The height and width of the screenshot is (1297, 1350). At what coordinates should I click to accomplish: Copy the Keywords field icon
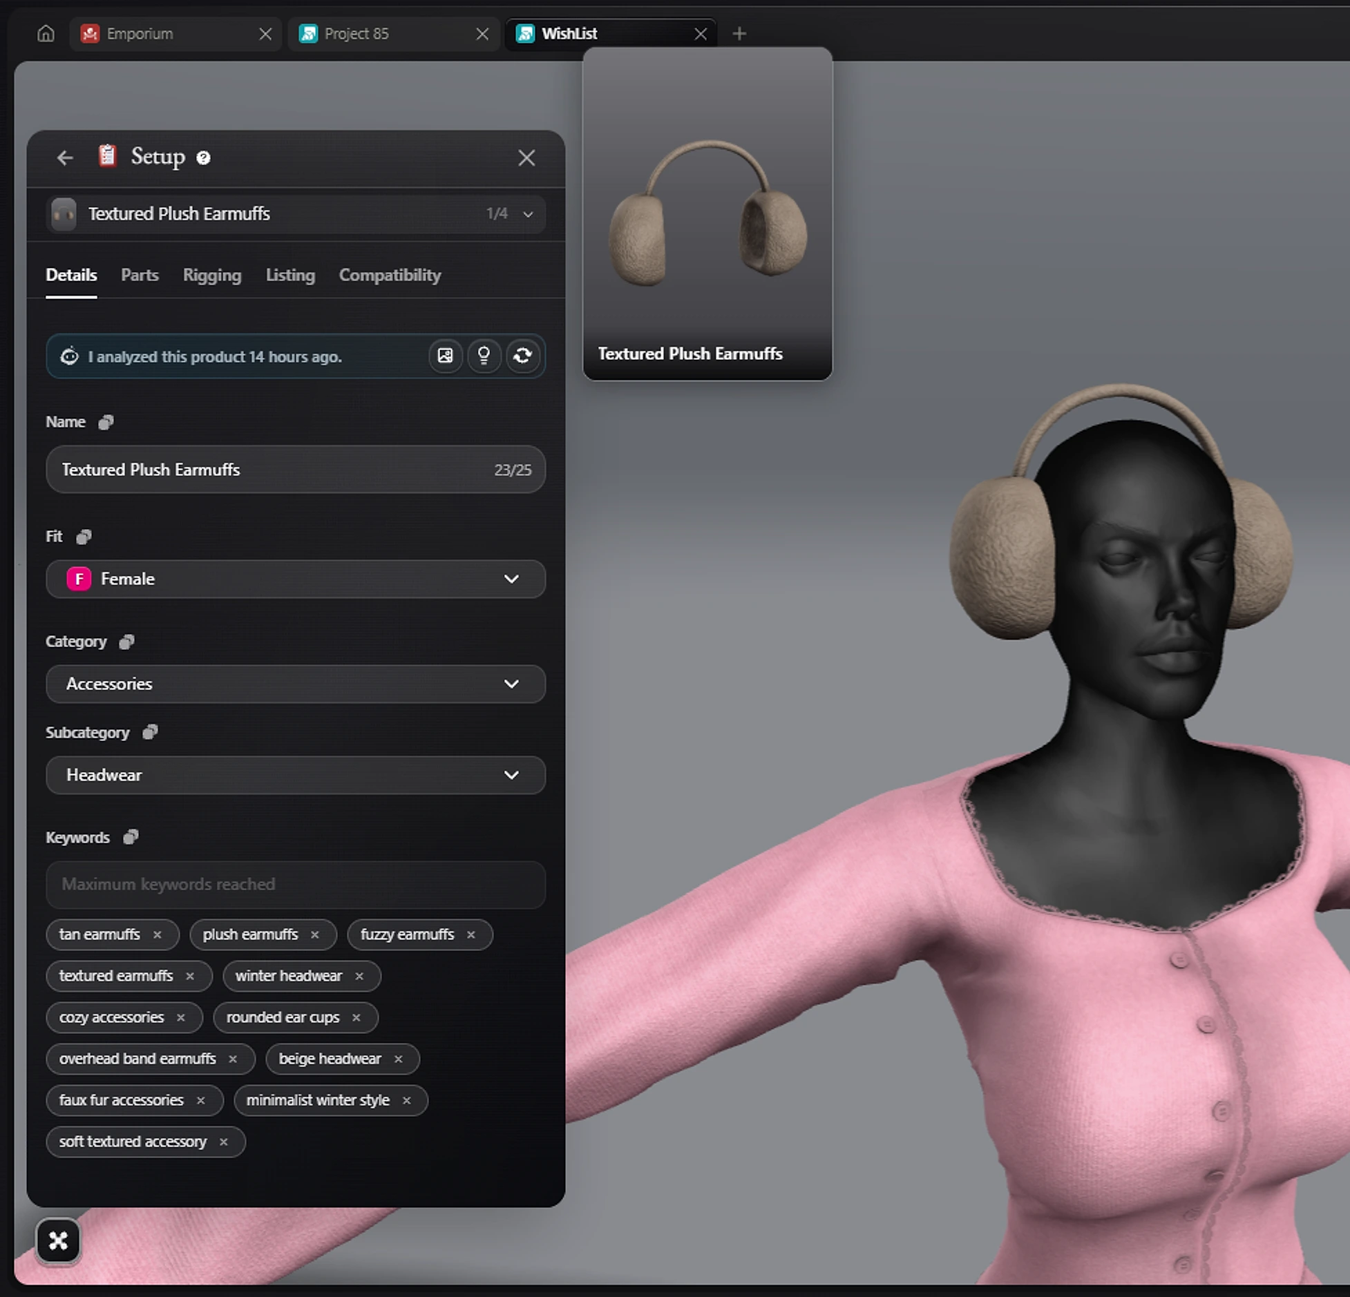tap(131, 837)
